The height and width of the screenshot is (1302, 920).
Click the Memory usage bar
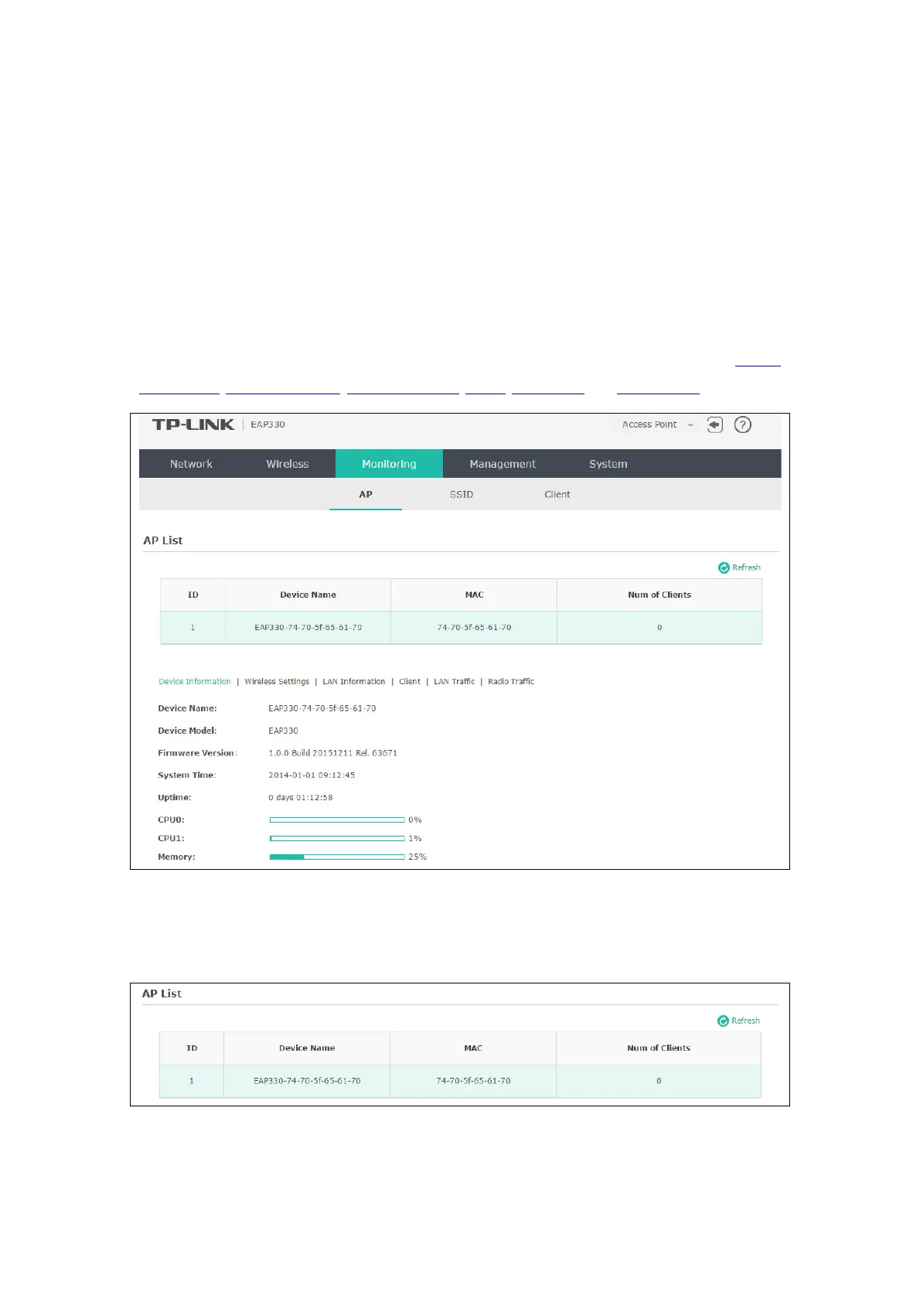(337, 857)
